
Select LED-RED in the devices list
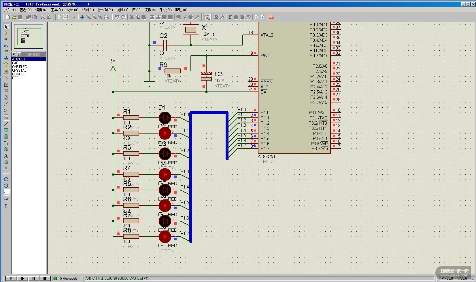click(19, 74)
